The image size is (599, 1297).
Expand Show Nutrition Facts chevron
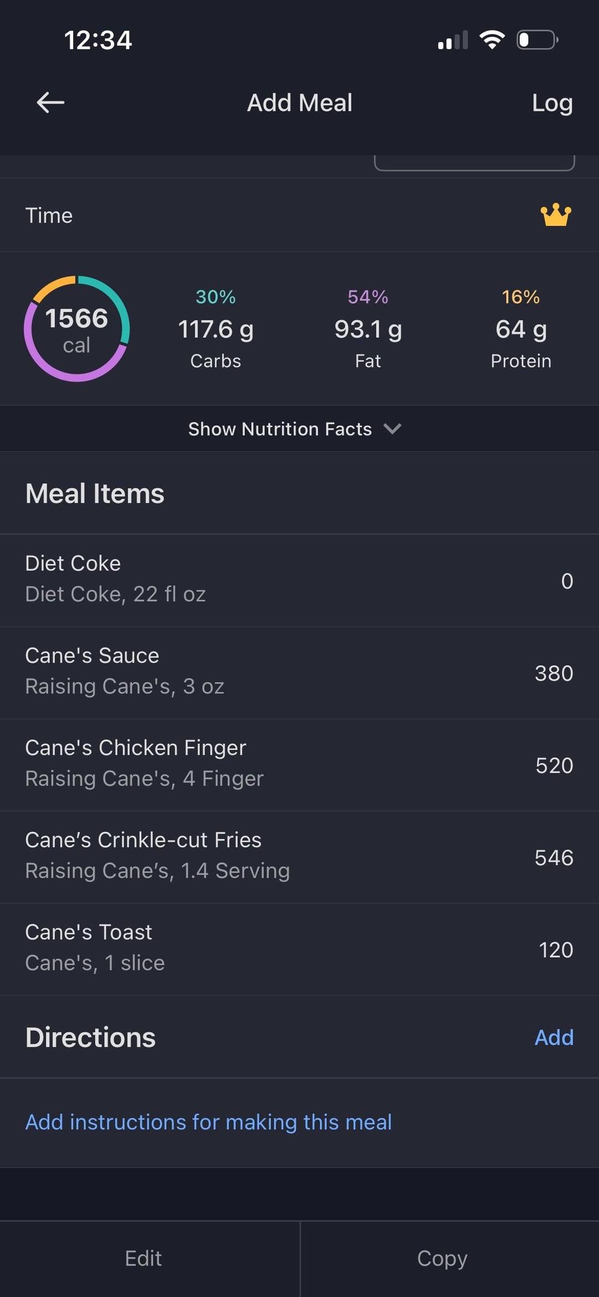click(393, 429)
